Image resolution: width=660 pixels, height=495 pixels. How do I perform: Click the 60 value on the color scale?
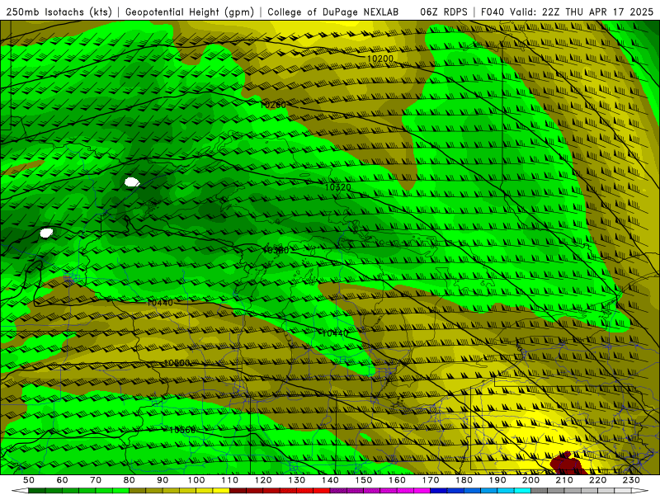(x=62, y=480)
